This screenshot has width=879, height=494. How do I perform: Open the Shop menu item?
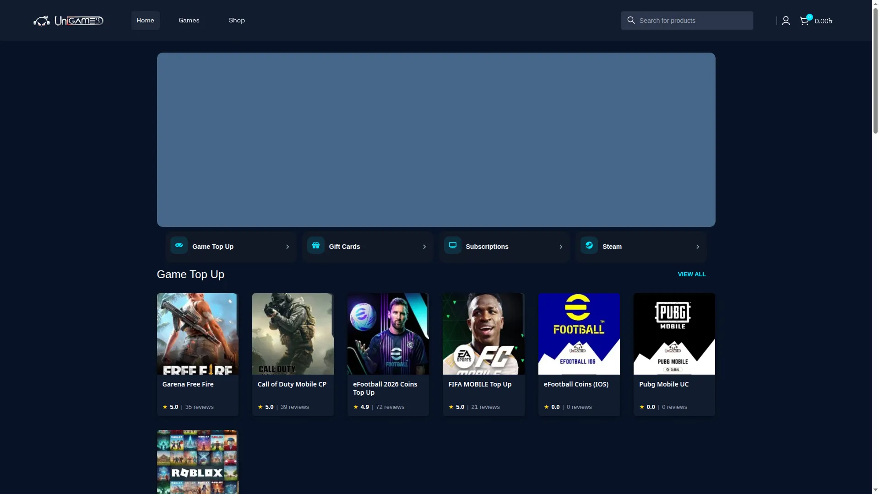237,21
